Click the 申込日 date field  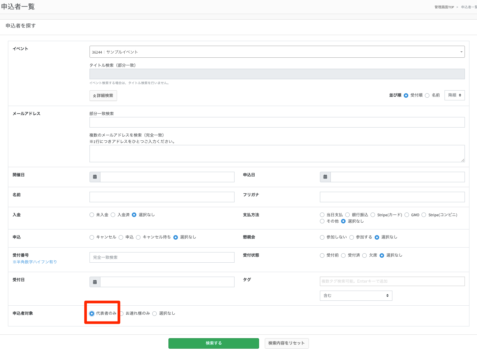(x=398, y=177)
